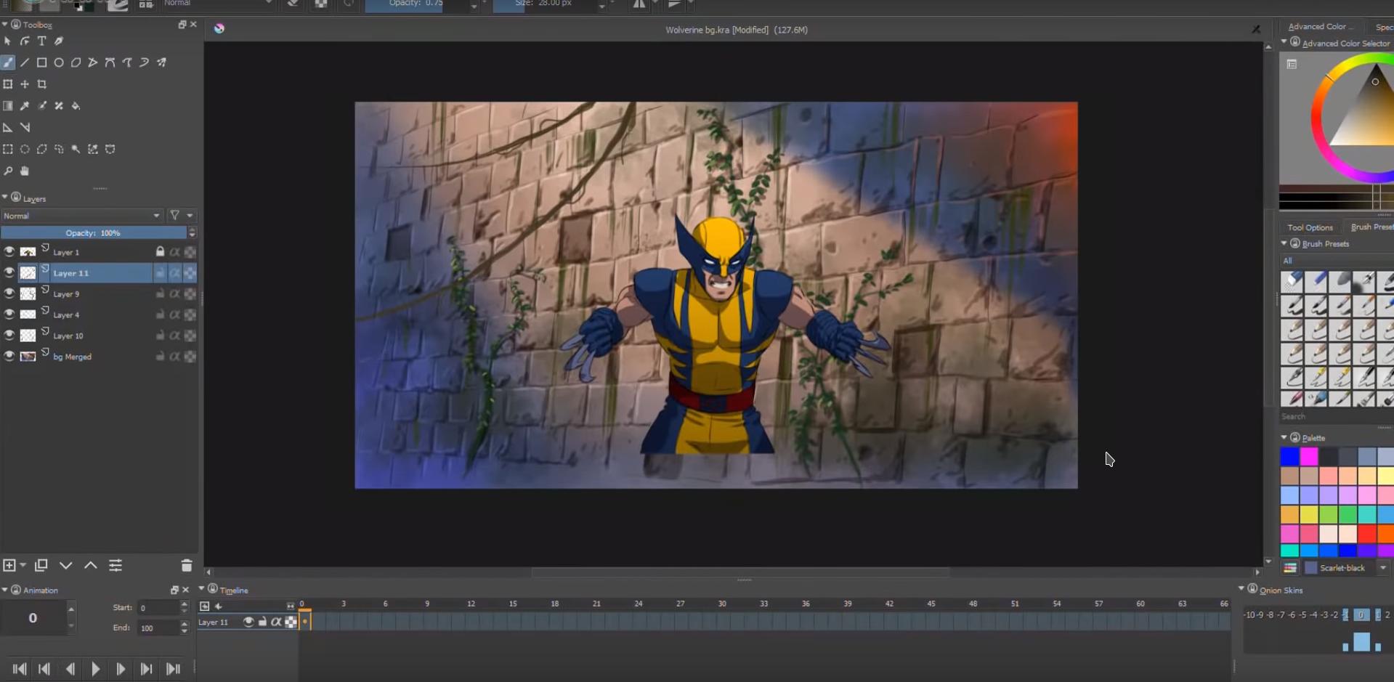
Task: Toggle visibility of Layer 9
Action: click(x=9, y=294)
